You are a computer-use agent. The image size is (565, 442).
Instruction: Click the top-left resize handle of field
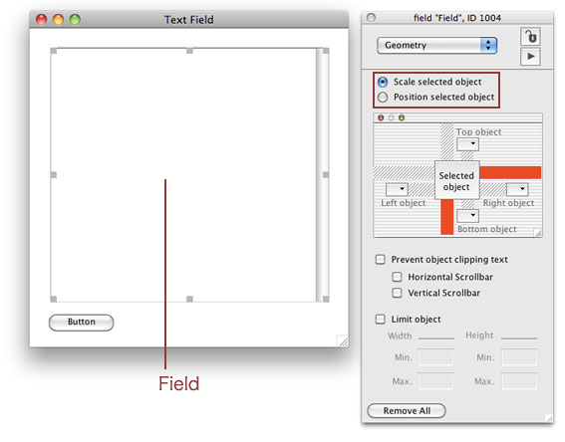54,51
